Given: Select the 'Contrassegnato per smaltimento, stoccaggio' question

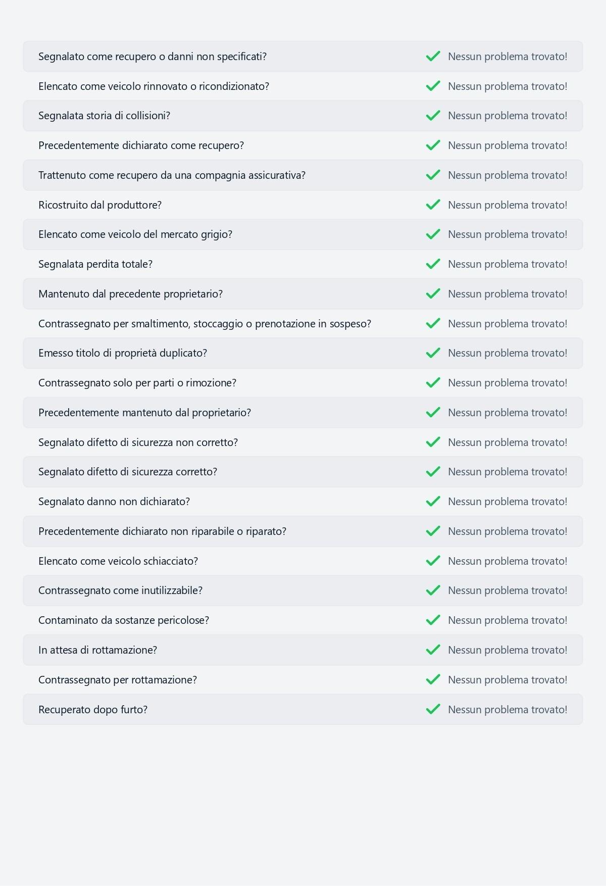Looking at the screenshot, I should pyautogui.click(x=205, y=324).
